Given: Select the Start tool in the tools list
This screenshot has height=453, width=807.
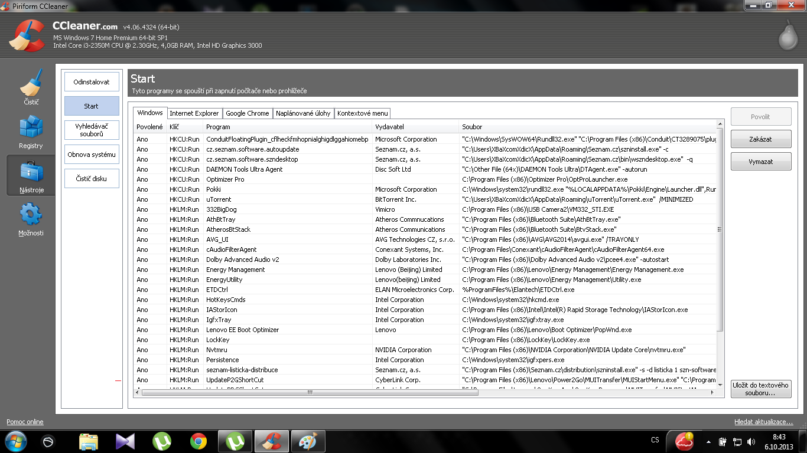Looking at the screenshot, I should 92,106.
